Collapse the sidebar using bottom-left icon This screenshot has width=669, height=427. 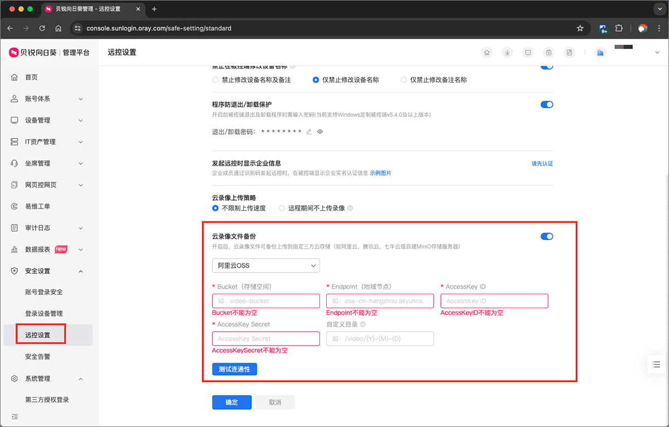pyautogui.click(x=15, y=416)
